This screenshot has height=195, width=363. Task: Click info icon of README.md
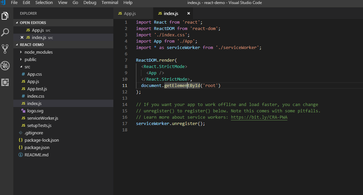(21, 155)
